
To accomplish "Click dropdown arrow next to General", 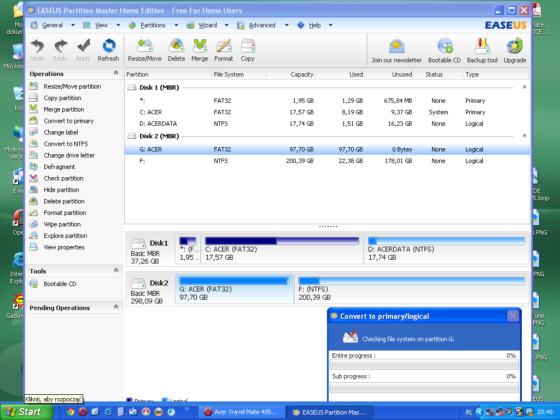I will pyautogui.click(x=73, y=25).
